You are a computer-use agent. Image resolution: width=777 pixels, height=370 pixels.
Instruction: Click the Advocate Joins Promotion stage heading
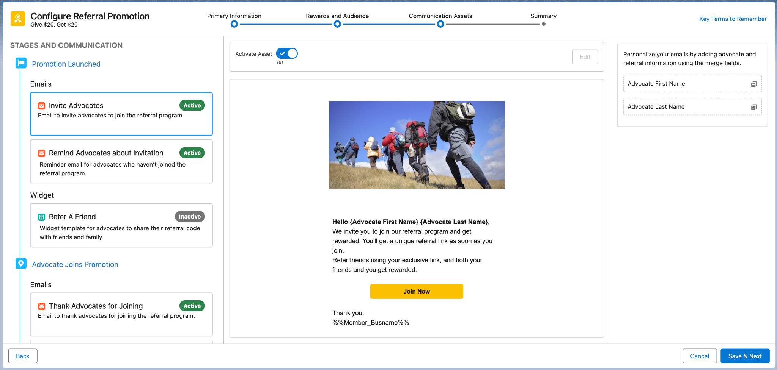click(x=75, y=264)
